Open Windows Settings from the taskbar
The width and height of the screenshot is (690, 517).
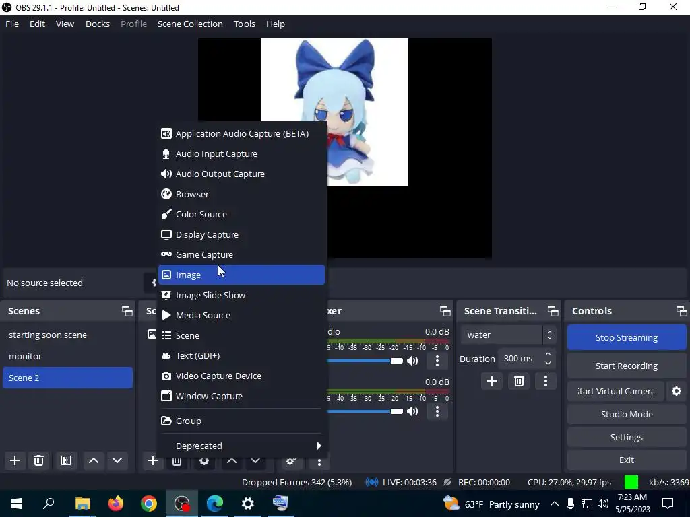248,503
